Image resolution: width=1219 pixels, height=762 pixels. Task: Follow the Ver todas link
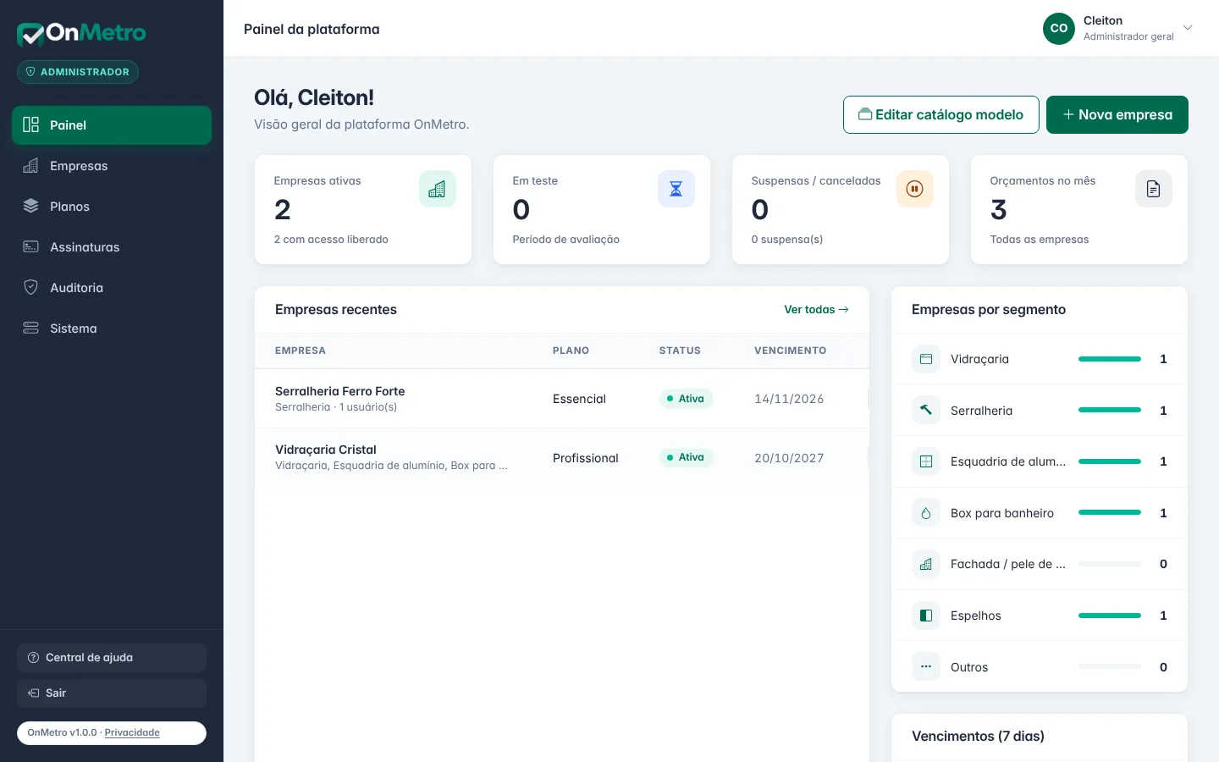816,310
